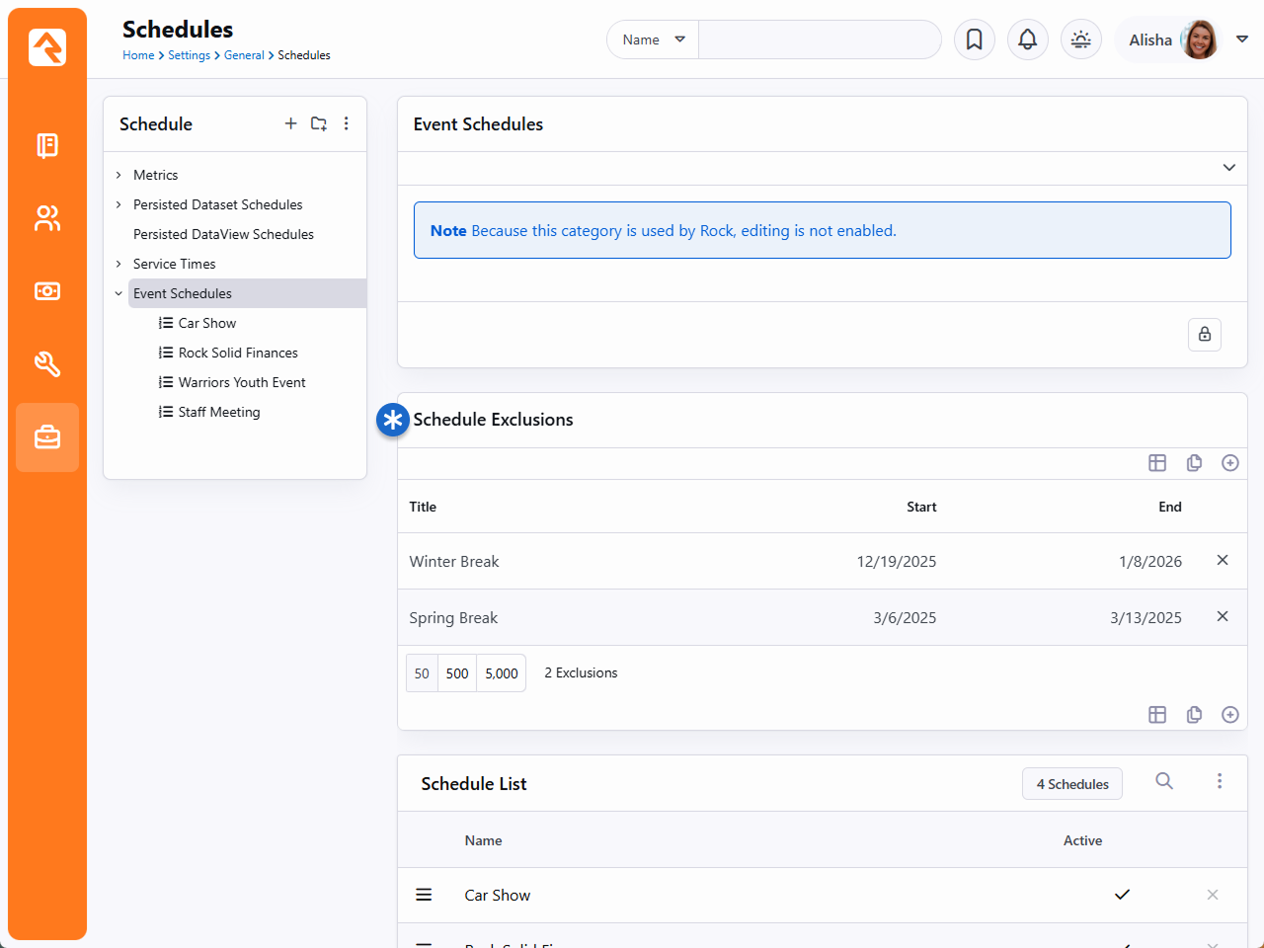Click the add category folder icon
This screenshot has width=1264, height=948.
[318, 123]
